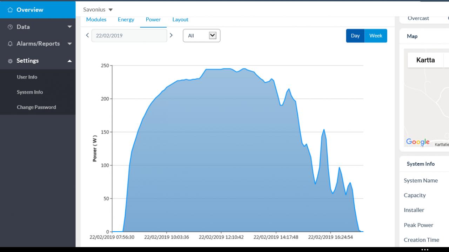The height and width of the screenshot is (252, 449).
Task: Open the Savonius system dropdown
Action: (x=98, y=9)
